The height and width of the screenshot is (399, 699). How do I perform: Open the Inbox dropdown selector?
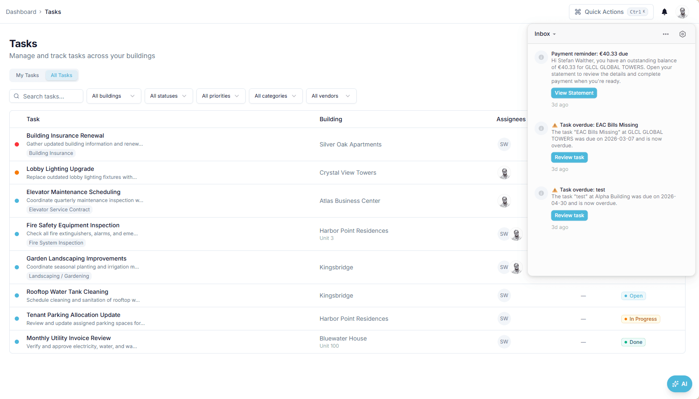coord(545,34)
